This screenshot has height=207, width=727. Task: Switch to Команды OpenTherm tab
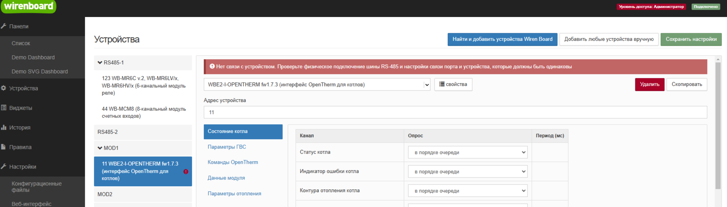[x=233, y=162]
